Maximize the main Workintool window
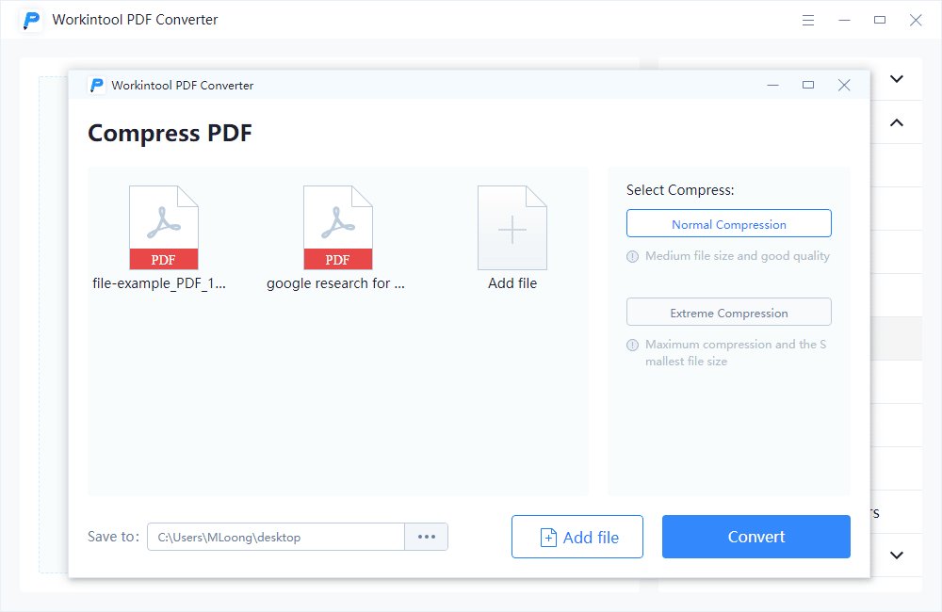 click(x=880, y=21)
